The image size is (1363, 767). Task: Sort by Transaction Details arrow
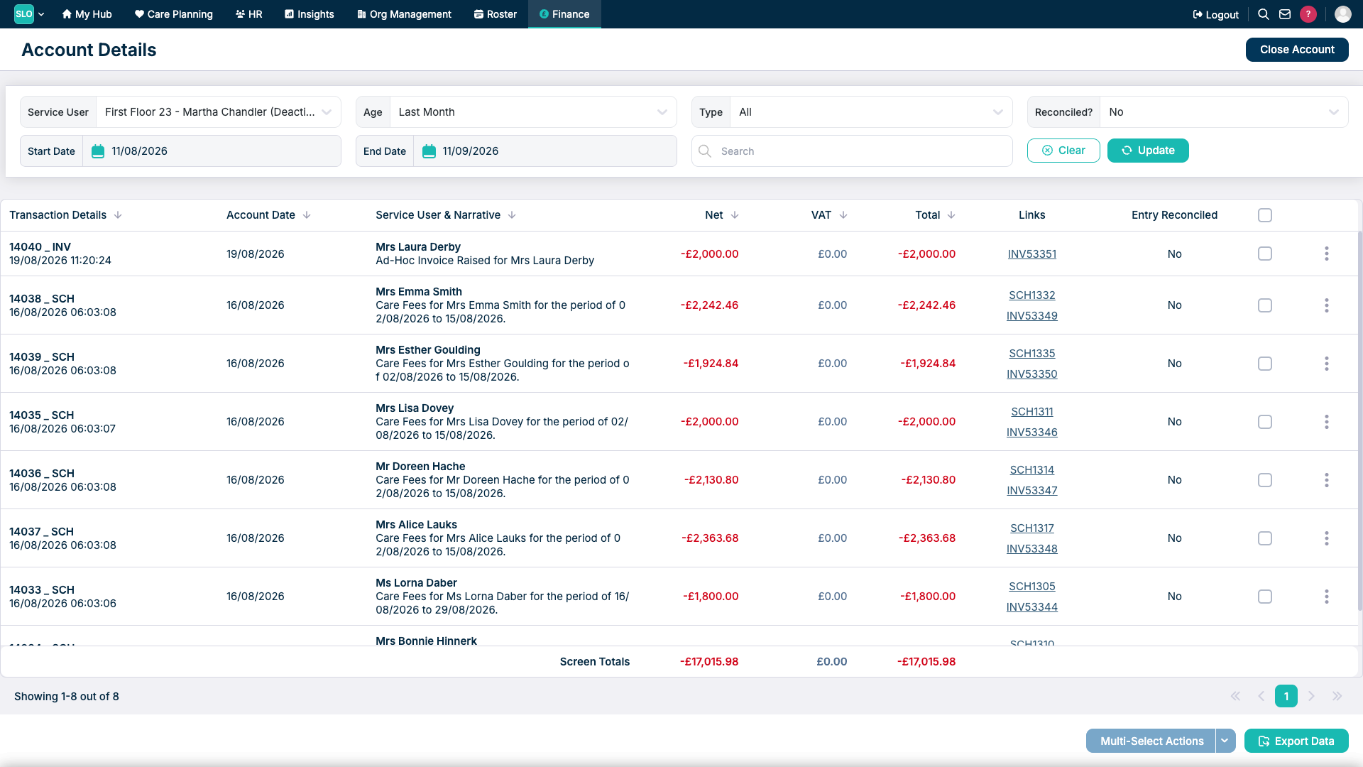click(x=118, y=215)
